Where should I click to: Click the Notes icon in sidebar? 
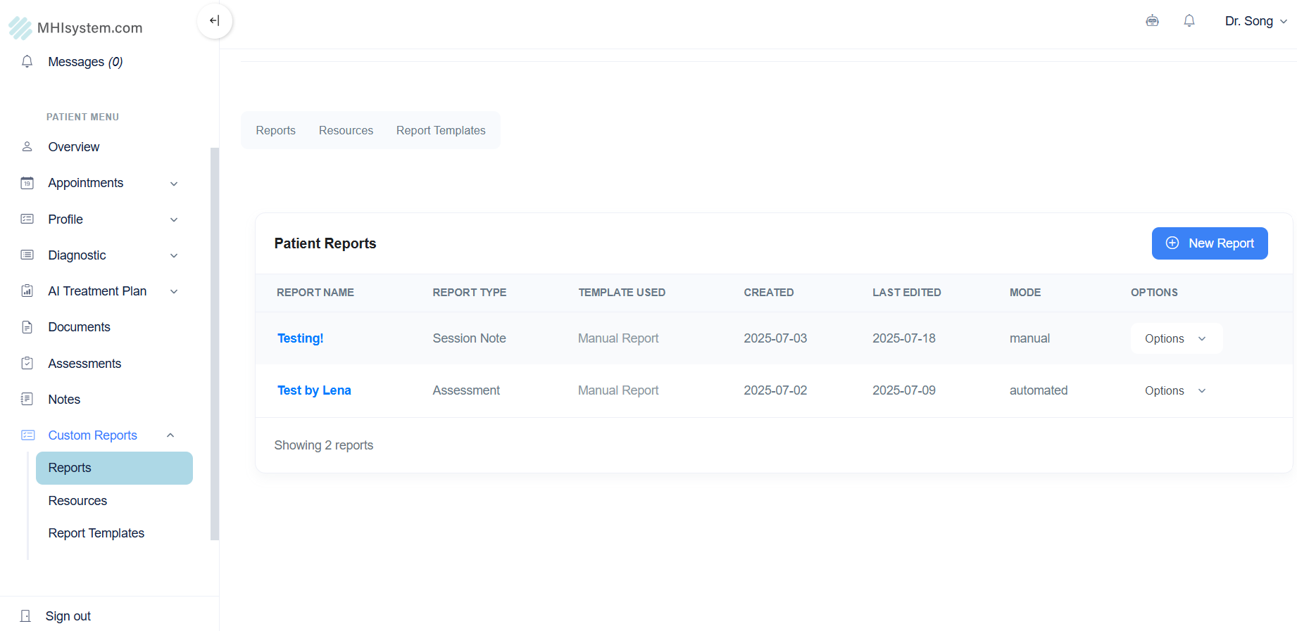click(x=27, y=400)
